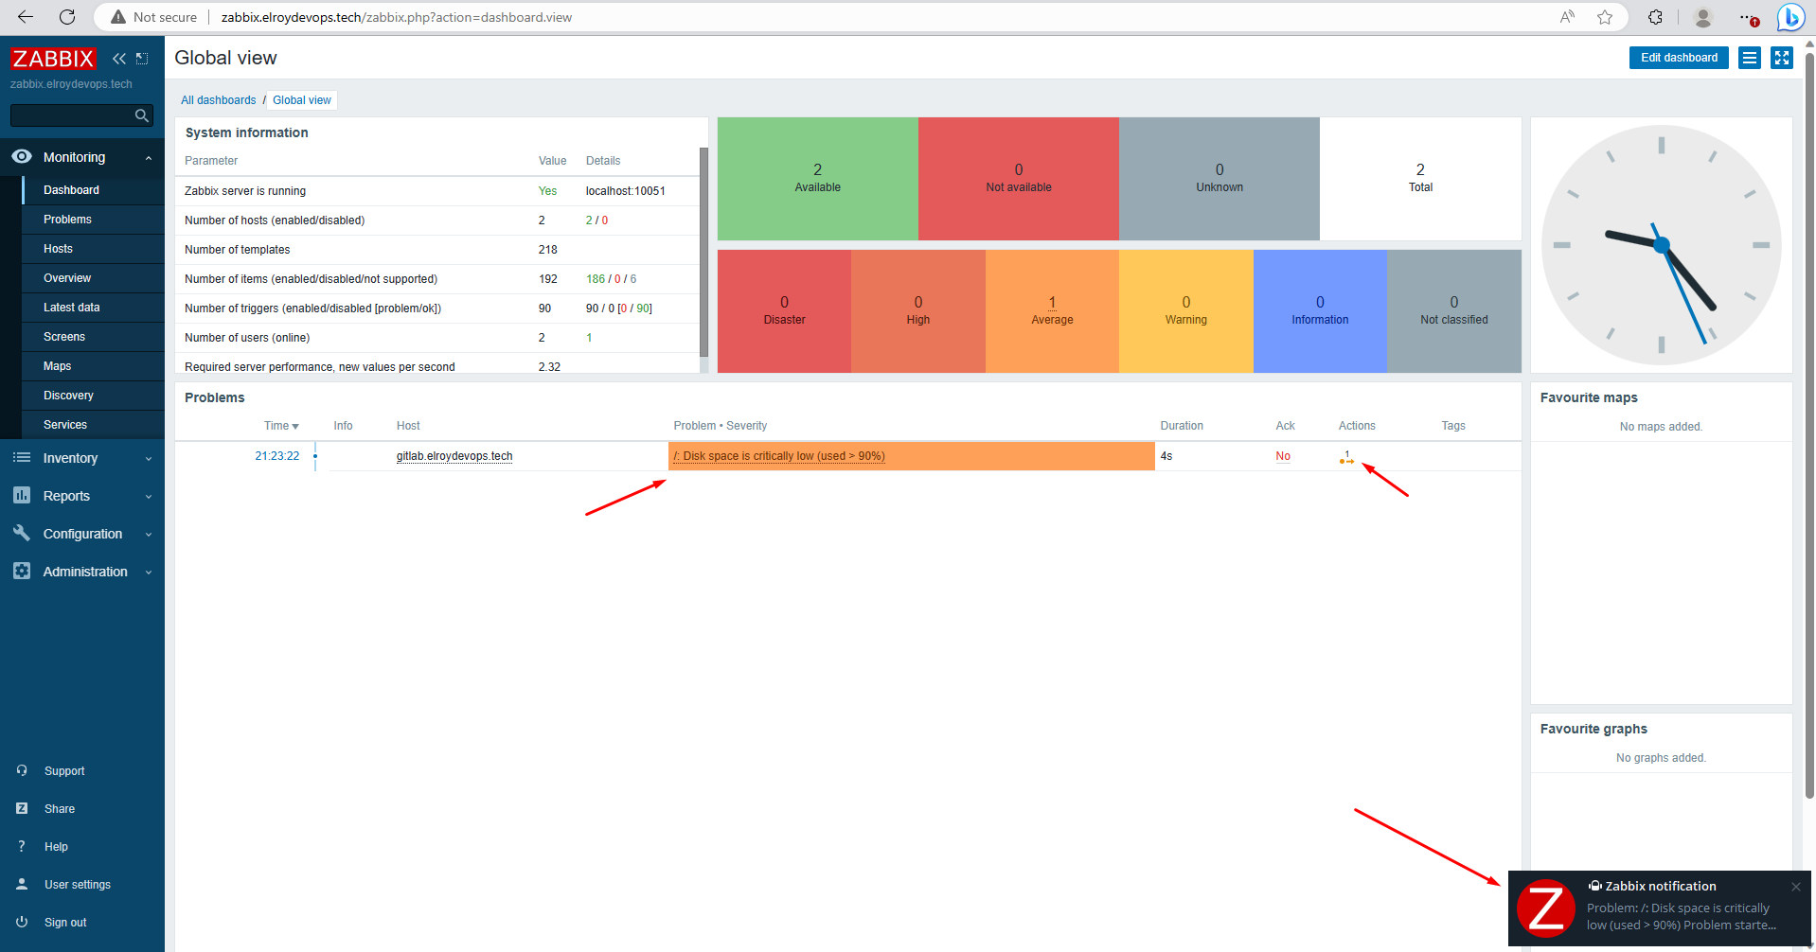Click the browser address bar URL
The height and width of the screenshot is (952, 1816).
pos(397,17)
